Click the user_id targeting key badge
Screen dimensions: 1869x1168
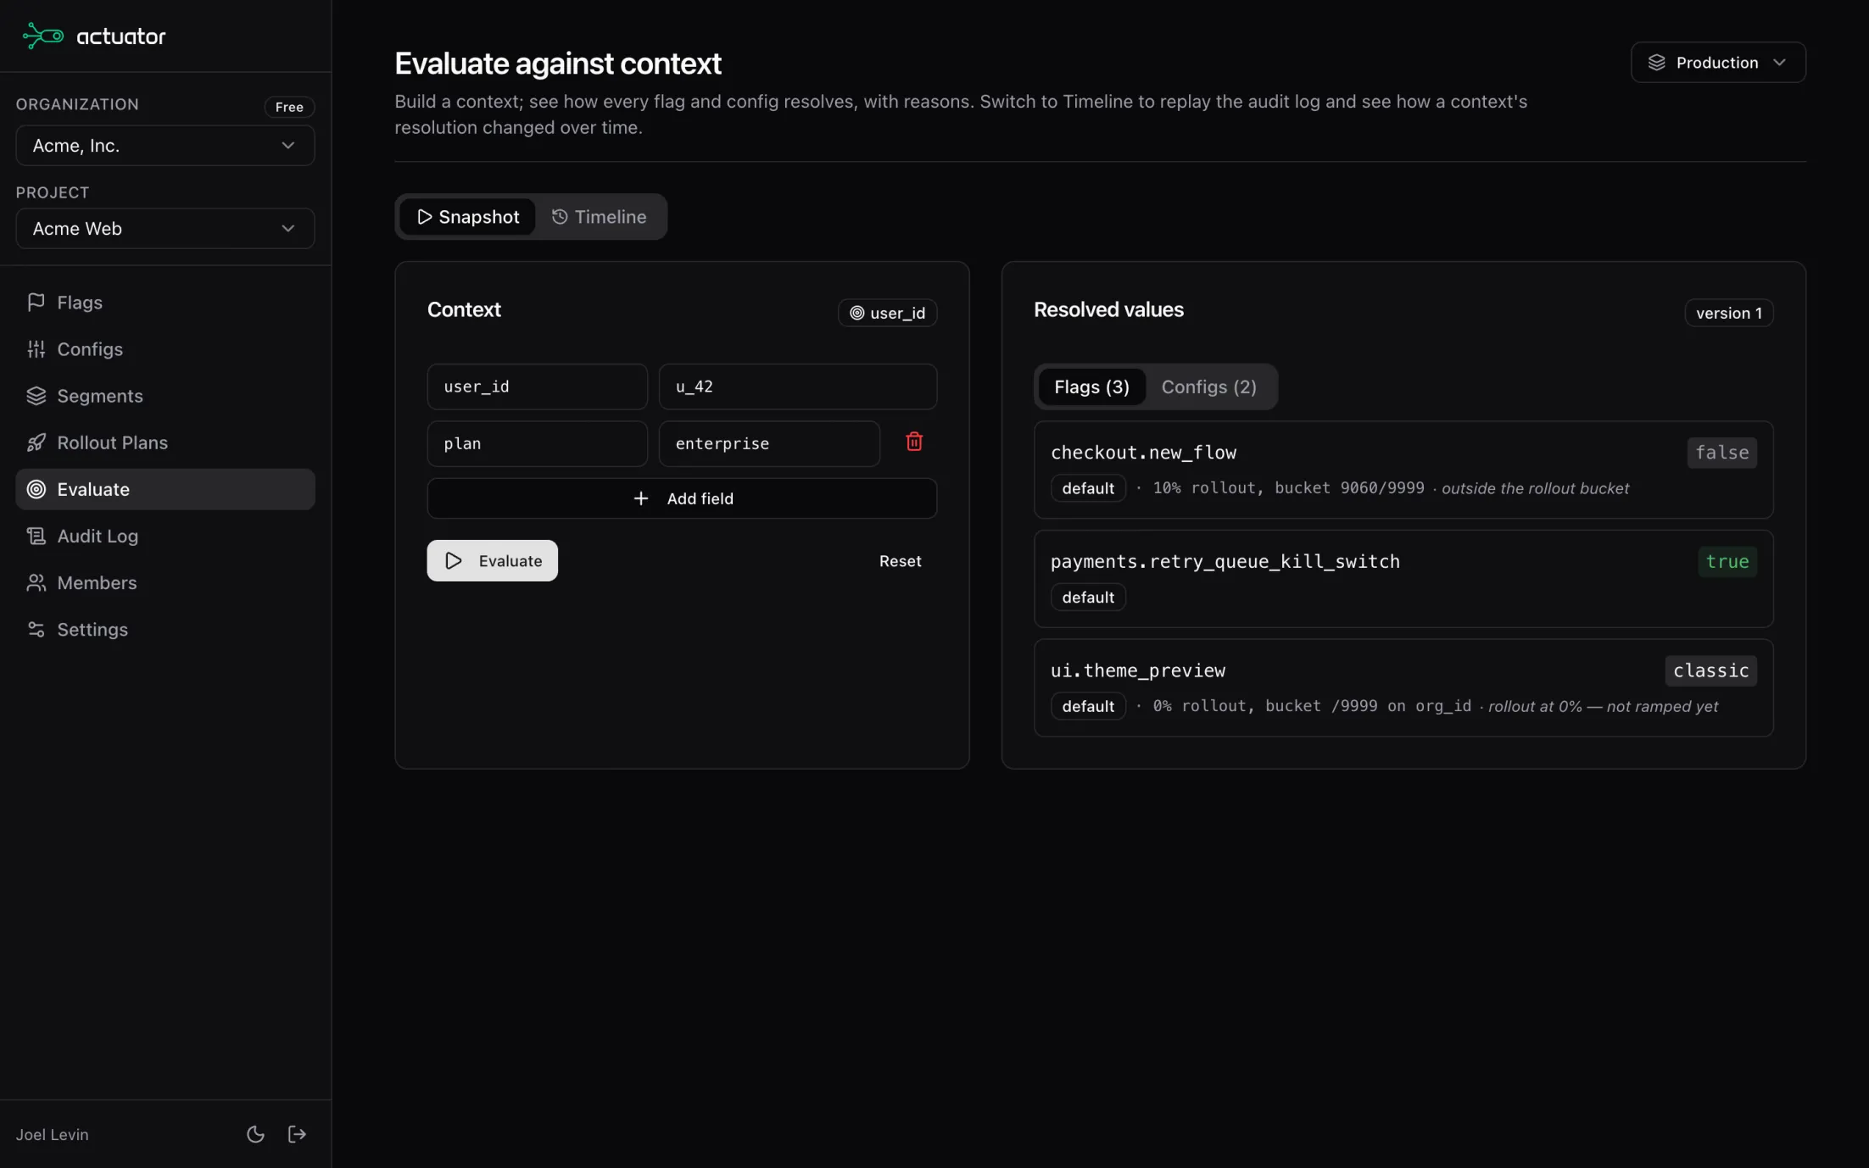[x=887, y=313]
